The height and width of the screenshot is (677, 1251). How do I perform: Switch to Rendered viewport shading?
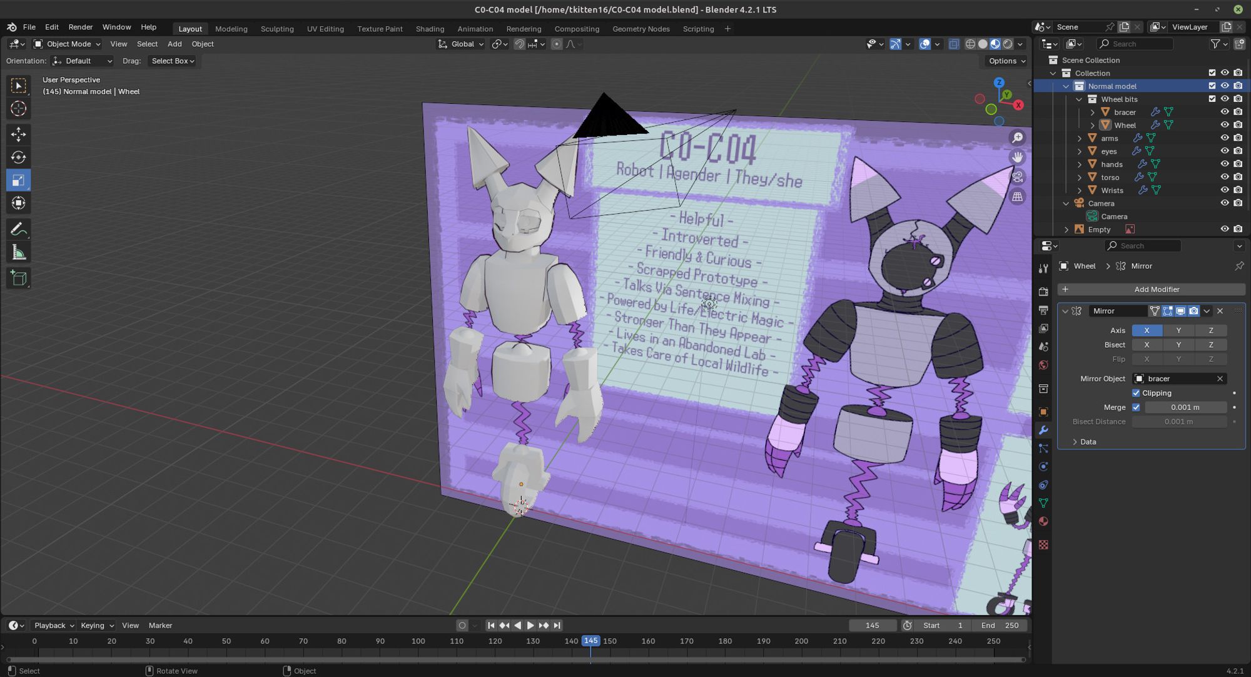pyautogui.click(x=1008, y=44)
